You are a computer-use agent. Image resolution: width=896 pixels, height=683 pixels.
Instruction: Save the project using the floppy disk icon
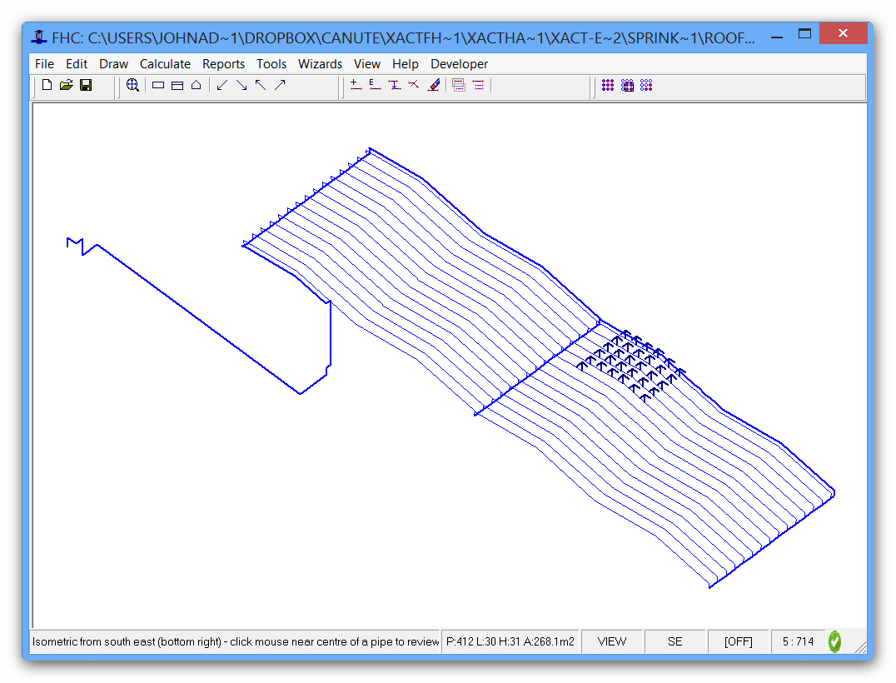point(86,85)
